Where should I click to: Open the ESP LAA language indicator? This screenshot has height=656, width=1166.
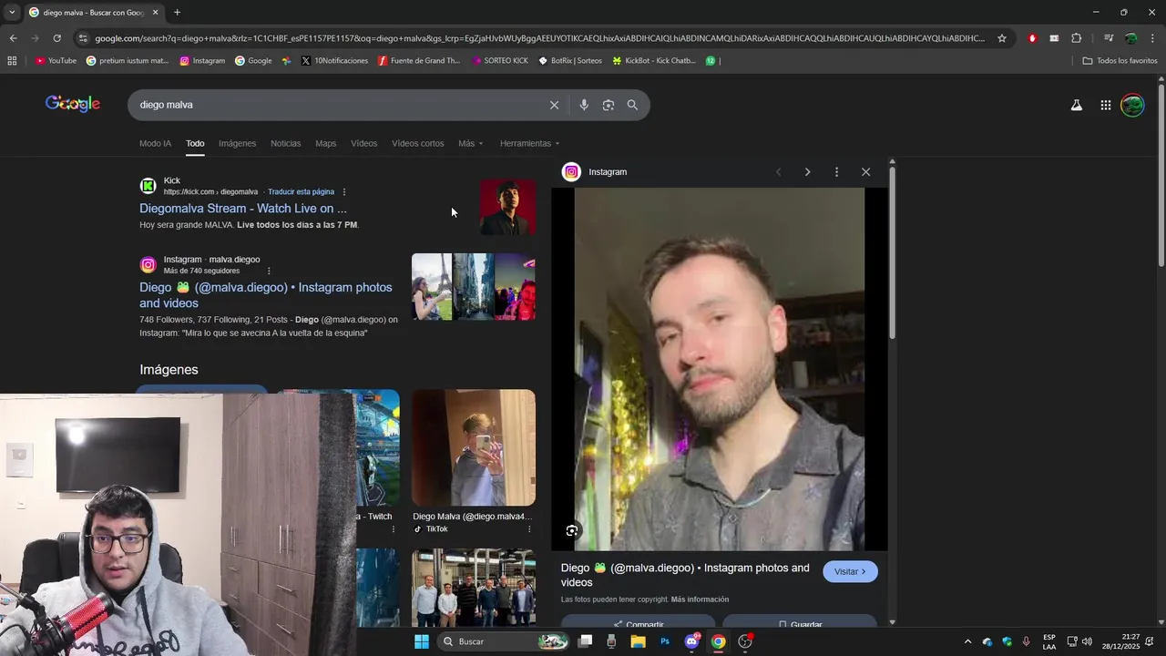point(1049,641)
